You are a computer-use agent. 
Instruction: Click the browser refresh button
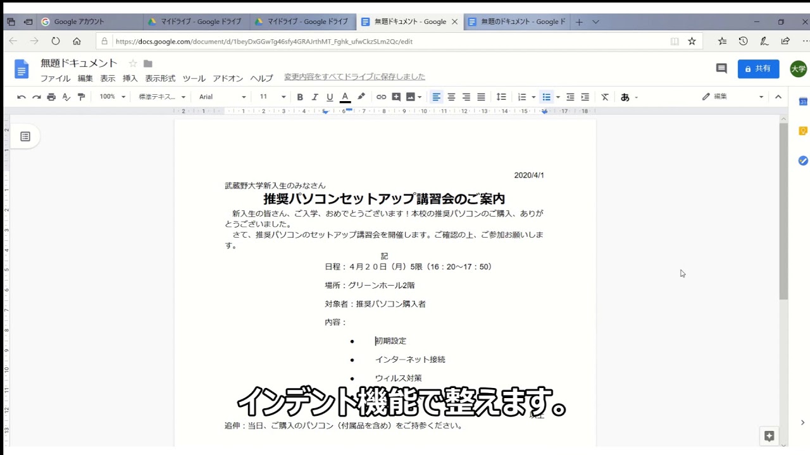(56, 41)
